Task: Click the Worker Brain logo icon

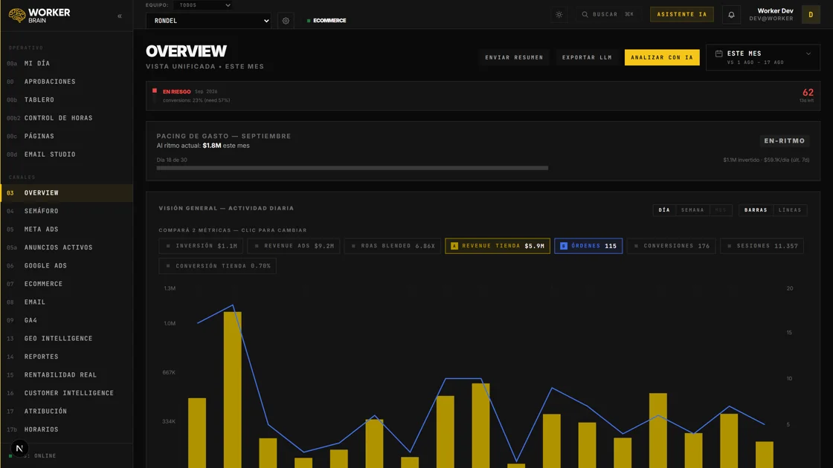Action: [17, 16]
